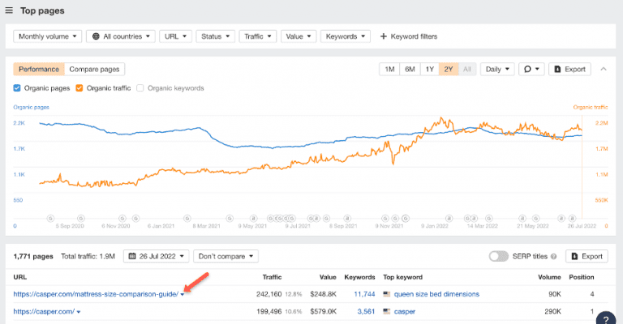Collapse the chart panel with the caret

click(604, 69)
